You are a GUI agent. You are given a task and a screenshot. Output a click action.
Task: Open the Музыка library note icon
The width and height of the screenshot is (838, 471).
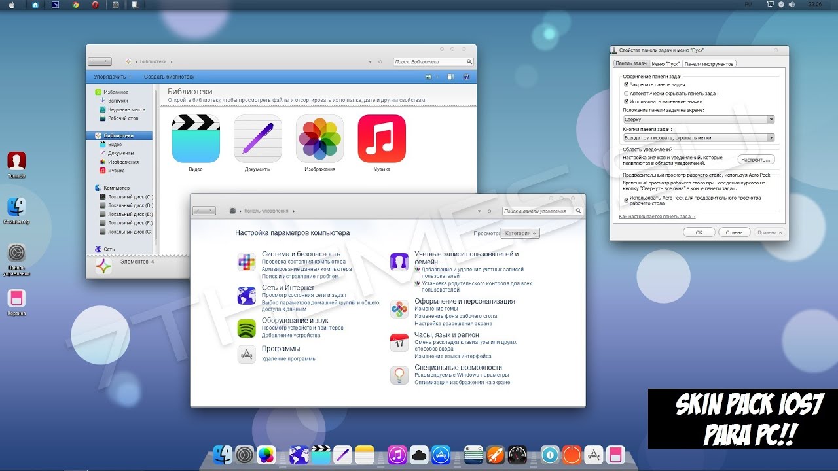click(x=382, y=138)
